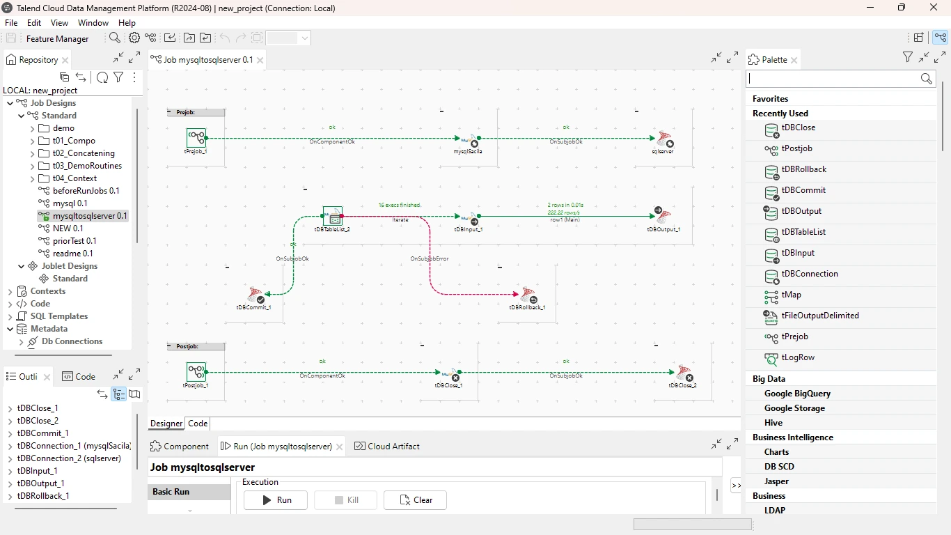Select the tDBClose_1 component on canvas

tap(449, 373)
